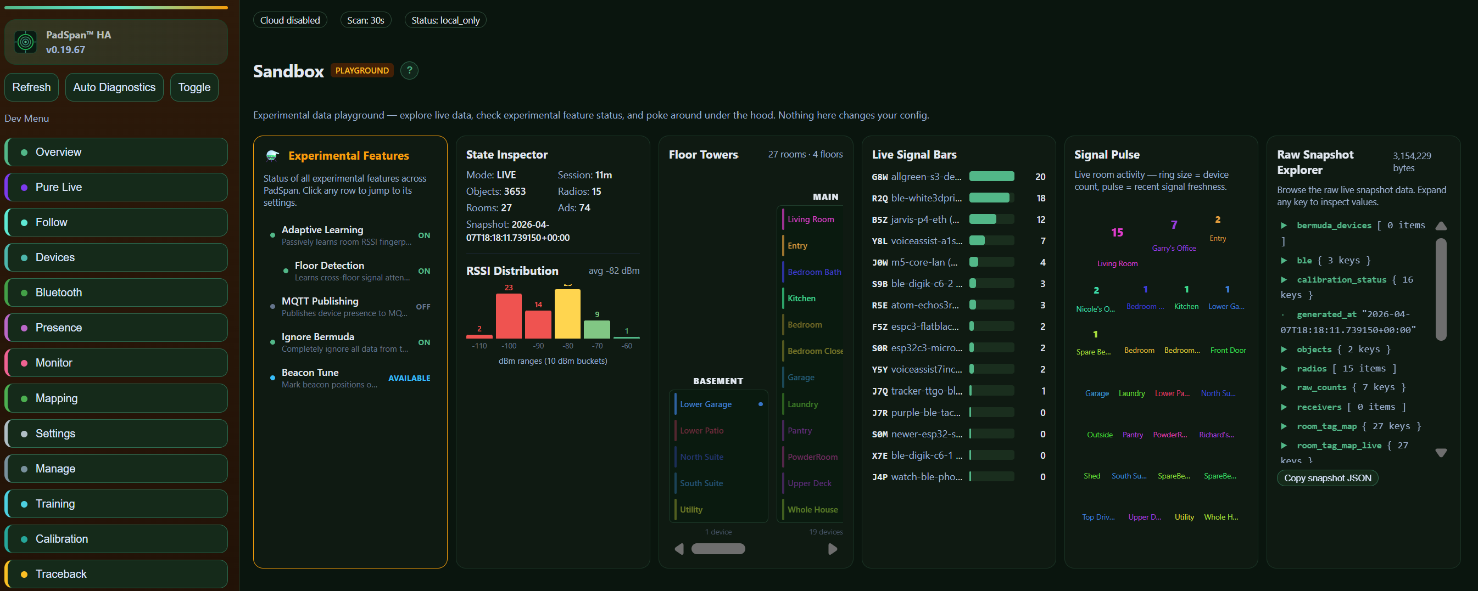Expand the receivers key
The width and height of the screenshot is (1478, 591).
[x=1284, y=407]
